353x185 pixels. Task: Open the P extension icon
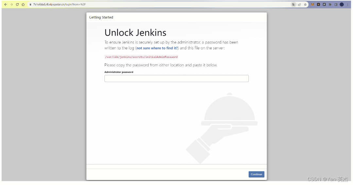324,5
